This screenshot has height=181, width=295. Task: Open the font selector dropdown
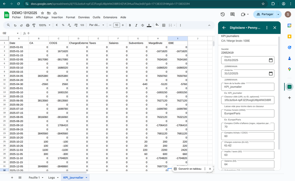click(x=97, y=25)
